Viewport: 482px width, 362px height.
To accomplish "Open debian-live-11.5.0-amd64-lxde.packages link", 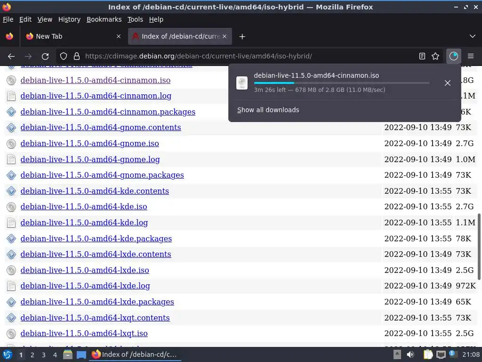I will [97, 302].
